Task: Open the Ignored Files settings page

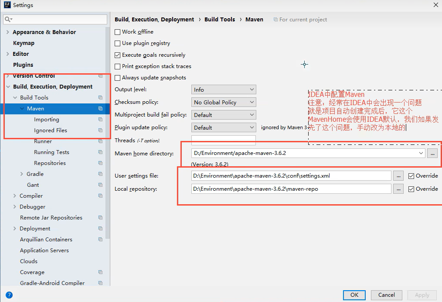Action: click(x=51, y=130)
